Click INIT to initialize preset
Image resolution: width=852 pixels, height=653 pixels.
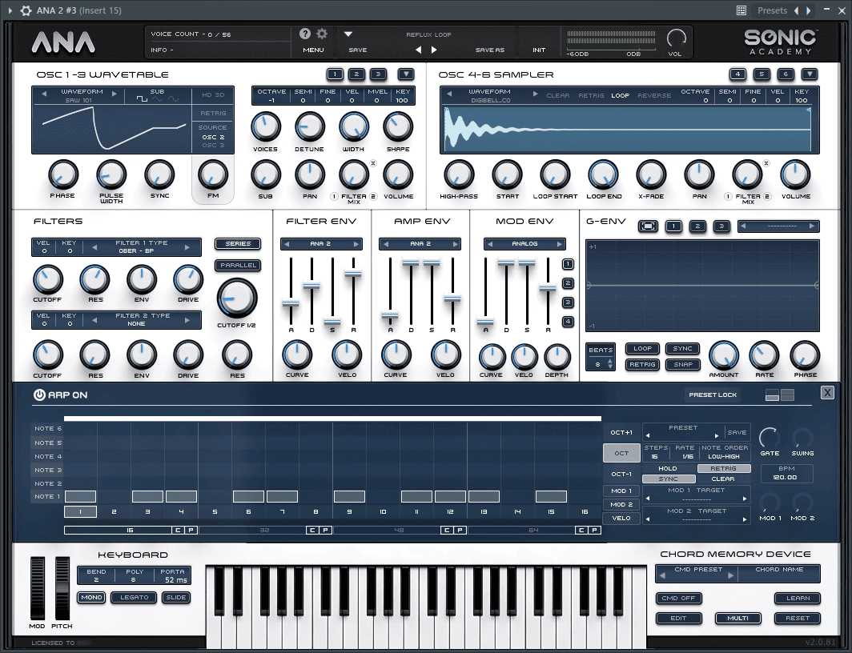538,50
